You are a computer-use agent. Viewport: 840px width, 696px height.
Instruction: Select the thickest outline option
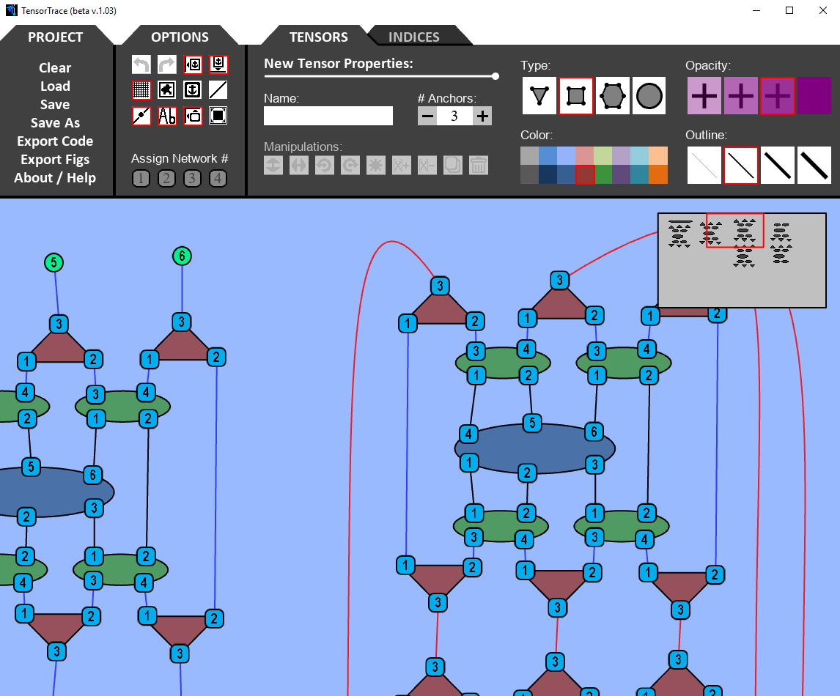(x=814, y=166)
